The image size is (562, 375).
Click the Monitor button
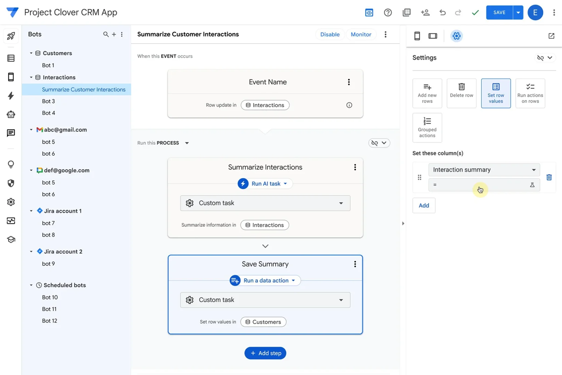[x=361, y=34]
